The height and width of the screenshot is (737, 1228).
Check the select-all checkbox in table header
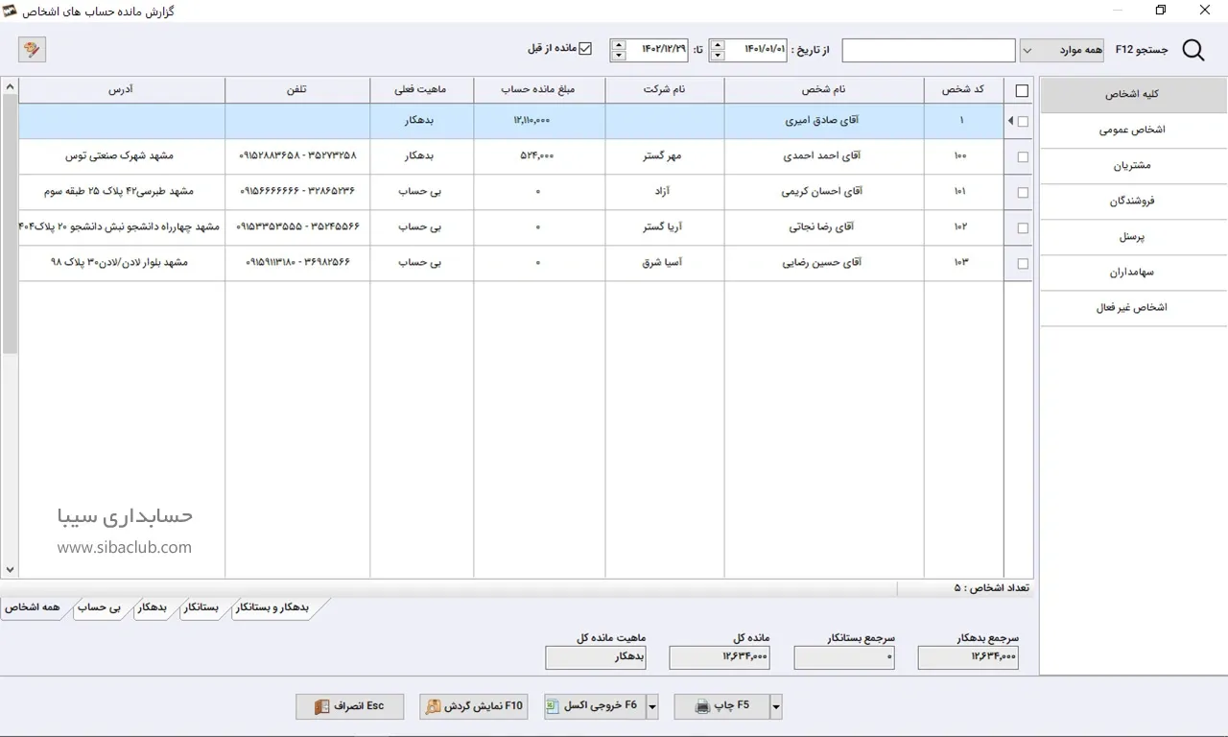[x=1022, y=91]
